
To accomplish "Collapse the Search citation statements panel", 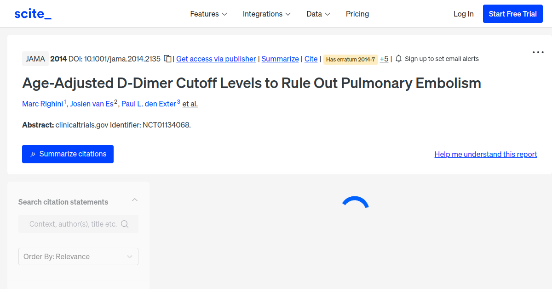I will [135, 200].
